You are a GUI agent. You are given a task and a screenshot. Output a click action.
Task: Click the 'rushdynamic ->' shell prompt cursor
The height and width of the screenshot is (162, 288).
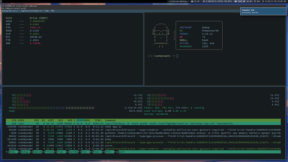point(177,56)
